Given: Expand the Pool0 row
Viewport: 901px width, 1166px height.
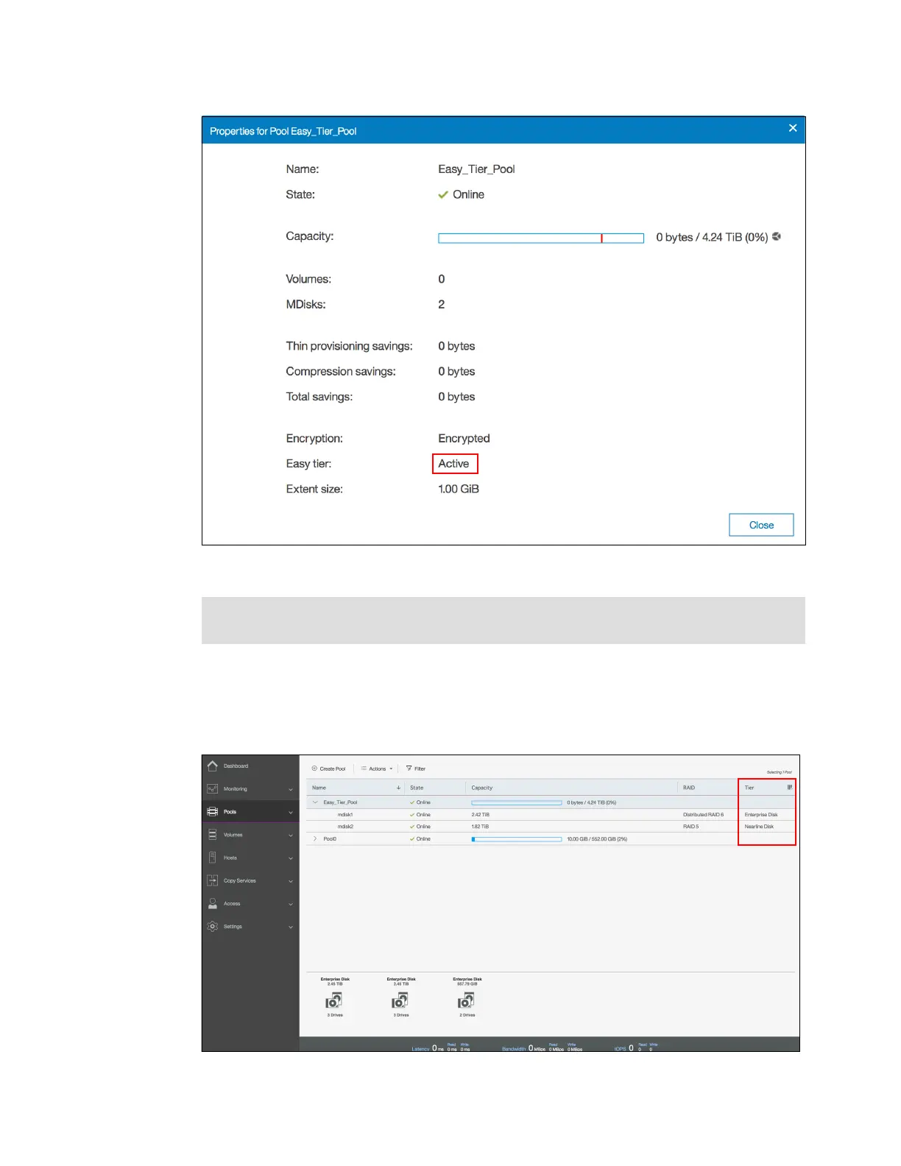Looking at the screenshot, I should click(x=315, y=838).
